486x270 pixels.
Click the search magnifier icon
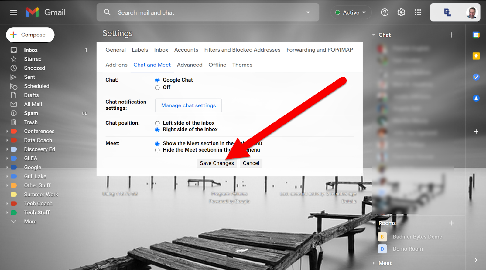107,12
